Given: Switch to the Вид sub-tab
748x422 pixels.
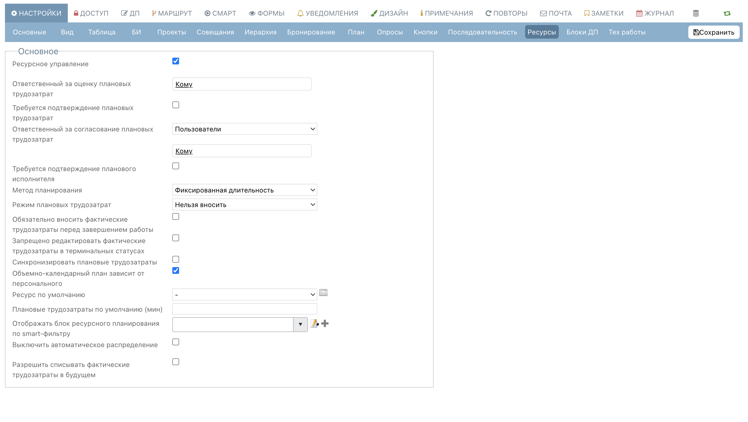Looking at the screenshot, I should 67,32.
